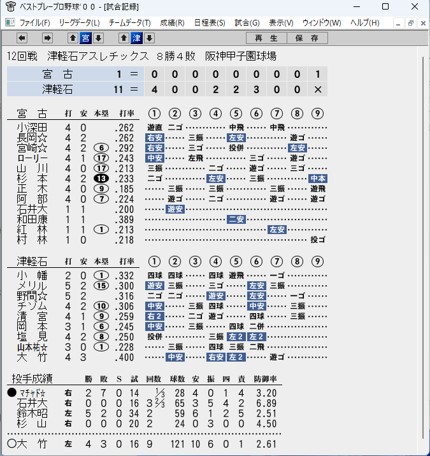The height and width of the screenshot is (456, 430).
Task: Select batter ローリー in 宮古 lineup
Action: pyautogui.click(x=32, y=158)
